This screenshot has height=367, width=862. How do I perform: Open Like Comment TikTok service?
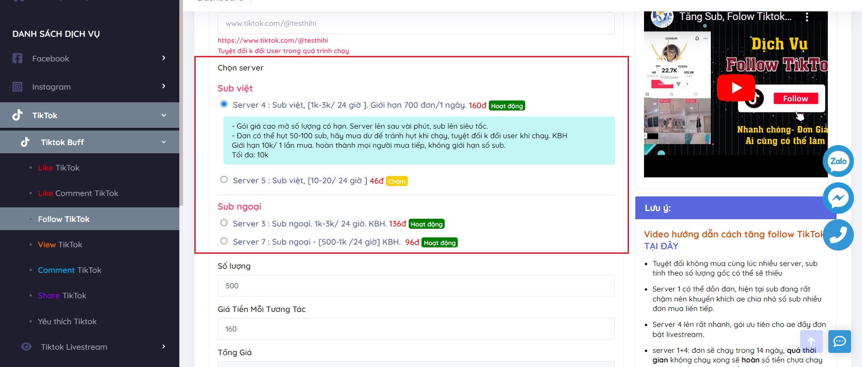78,193
